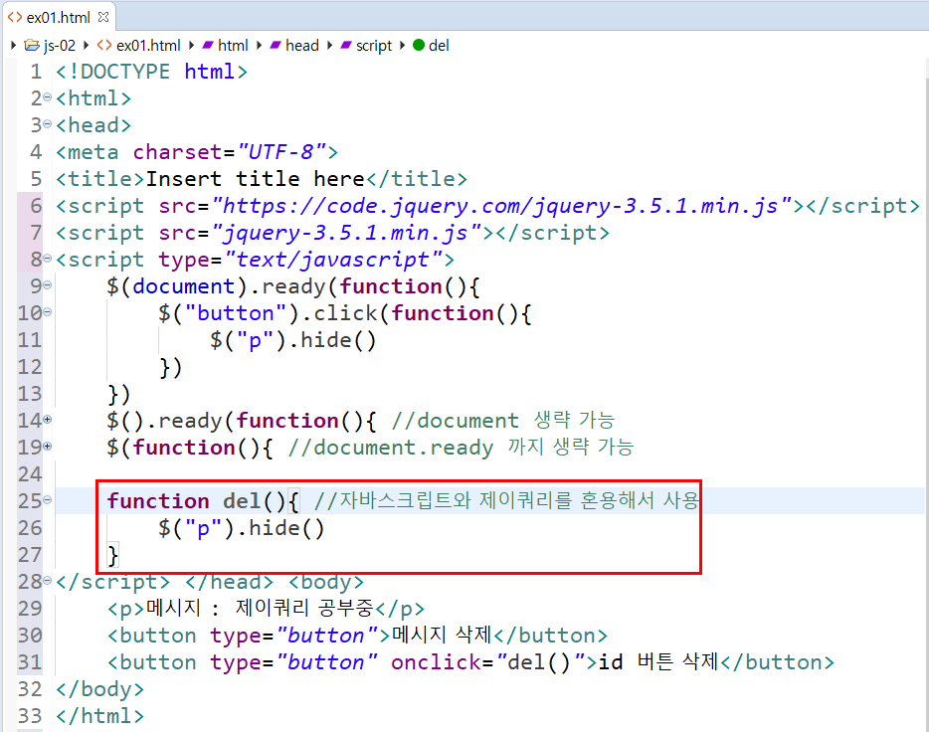Viewport: 929px width, 732px height.
Task: Click the green del function icon in breadcrumb
Action: (419, 45)
